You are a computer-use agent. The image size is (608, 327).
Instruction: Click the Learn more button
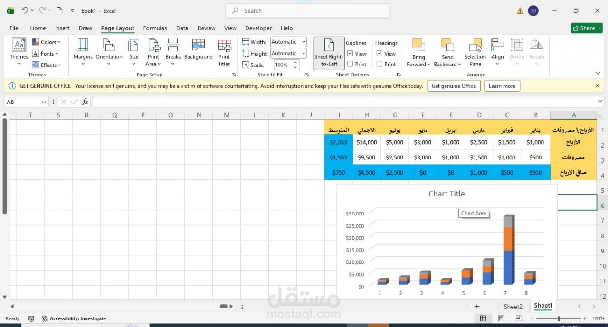(x=502, y=86)
